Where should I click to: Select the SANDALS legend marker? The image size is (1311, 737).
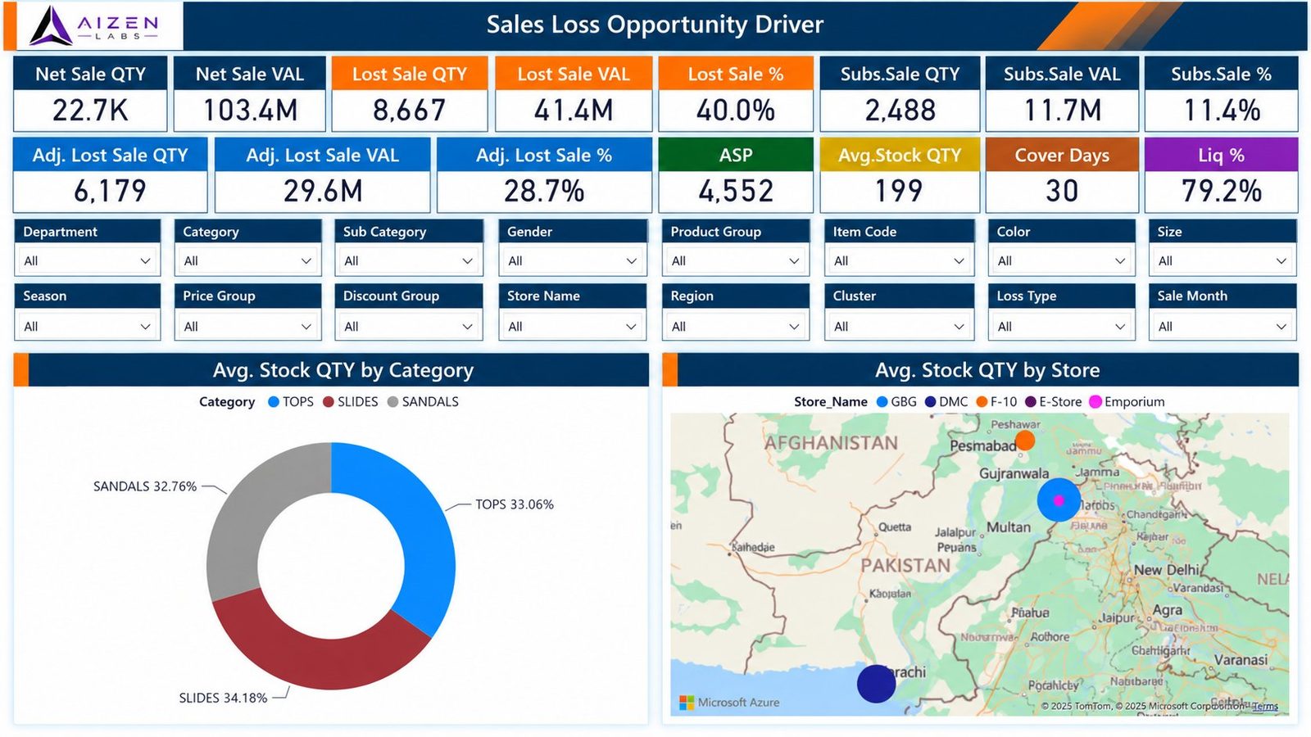(x=392, y=402)
